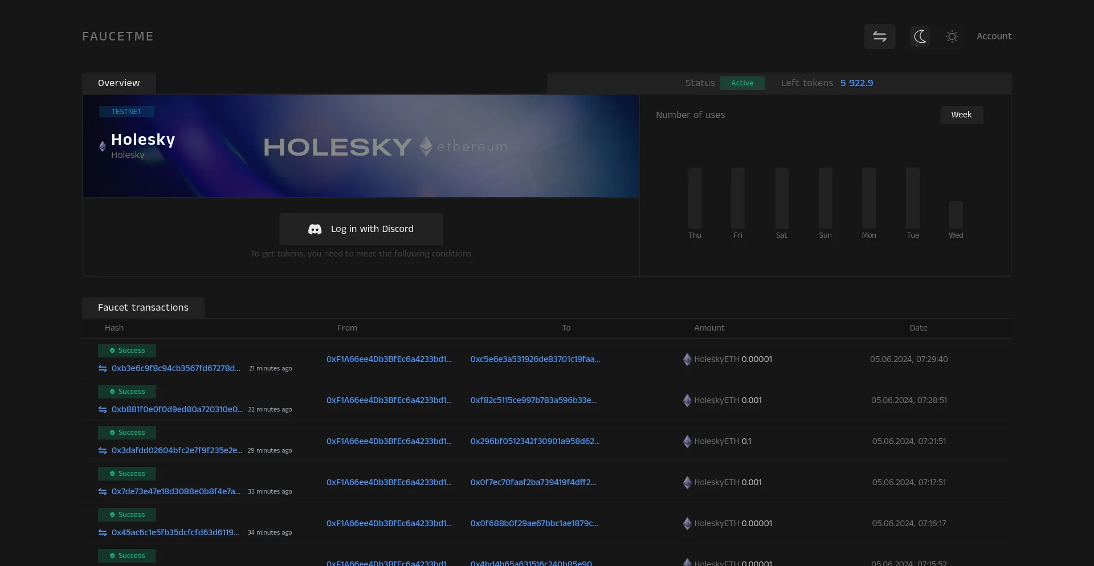
Task: Click the Active status badge
Action: pos(742,83)
